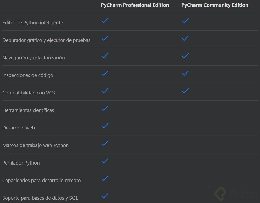
Task: Toggle the checkmark beside Perfilador Python
Action: point(105,161)
